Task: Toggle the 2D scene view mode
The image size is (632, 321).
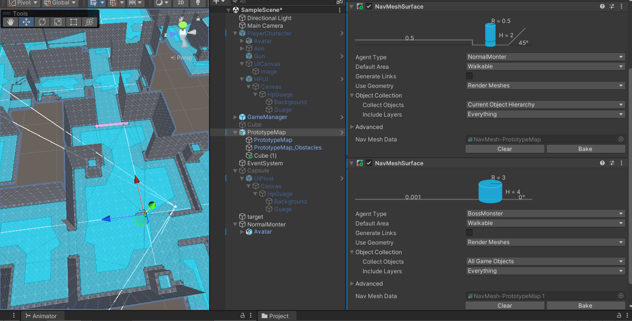Action: tap(180, 3)
